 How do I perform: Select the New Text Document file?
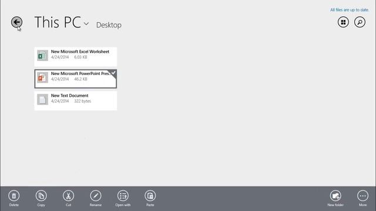tap(76, 101)
